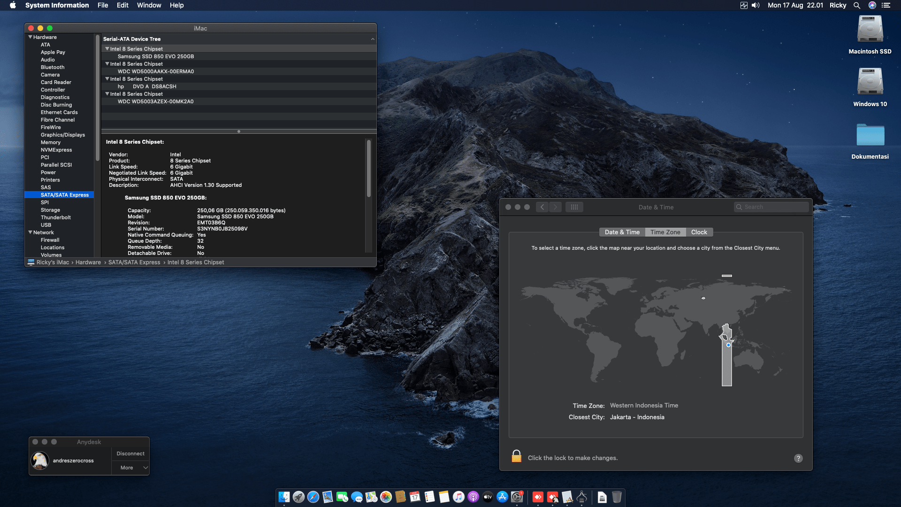Select the Samsung SSD 850 EVO 250GB row
The width and height of the screenshot is (901, 507).
tap(239, 56)
